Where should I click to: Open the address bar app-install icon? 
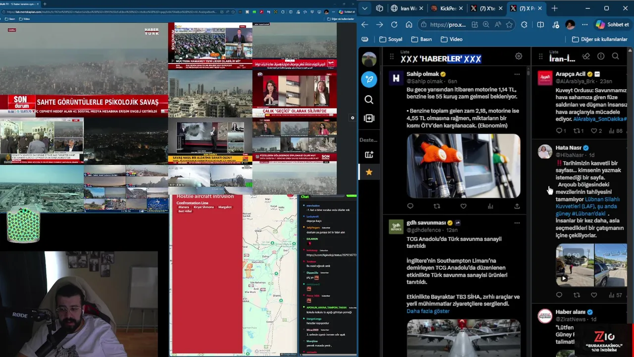click(475, 24)
